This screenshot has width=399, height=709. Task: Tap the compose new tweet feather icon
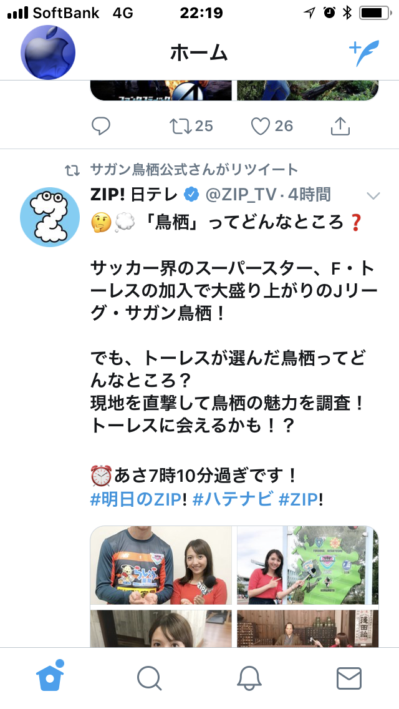(x=363, y=53)
